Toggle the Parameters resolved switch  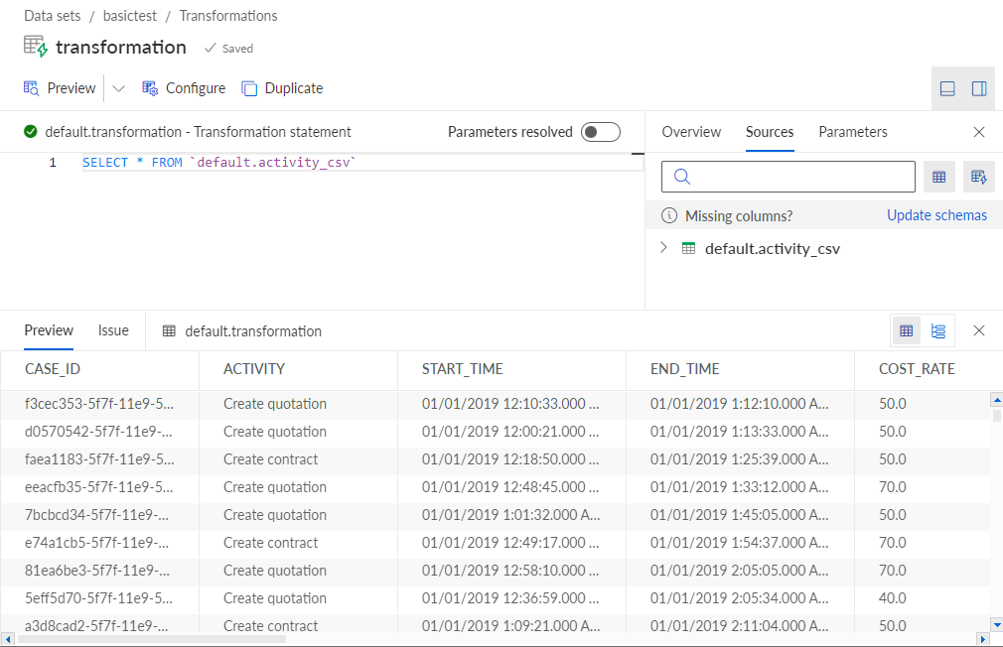601,132
